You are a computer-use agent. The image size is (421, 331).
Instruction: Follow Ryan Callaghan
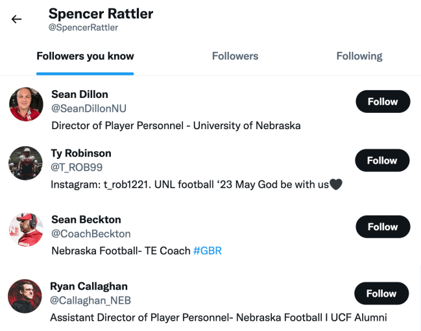[x=381, y=293]
